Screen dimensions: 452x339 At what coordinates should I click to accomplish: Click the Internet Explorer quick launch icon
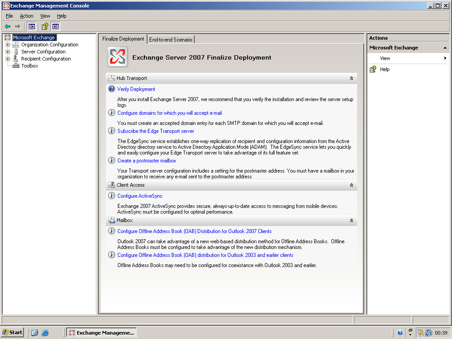pos(45,333)
